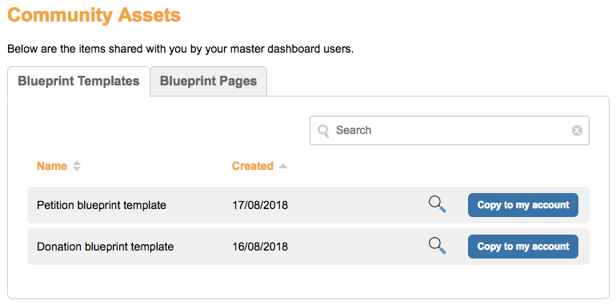
Task: Switch to the Blueprint Pages tab
Action: point(208,81)
